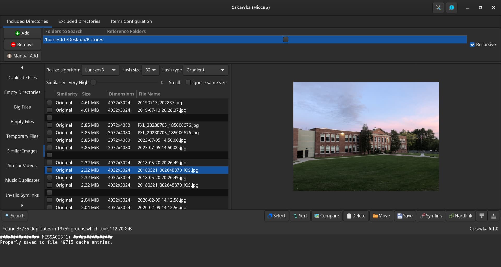Toggle the bottom text panel icon
501x267 pixels.
coord(493,216)
